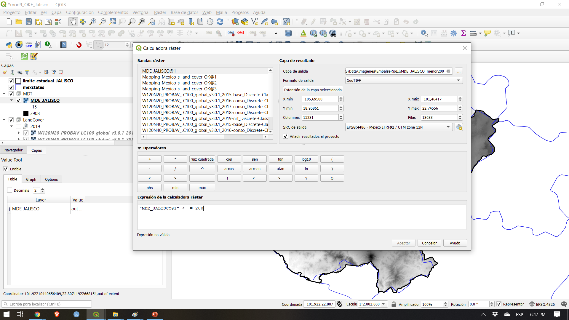Click the raíz cuadrada (square root) operator button
Screen dimensions: 569x320
202,159
